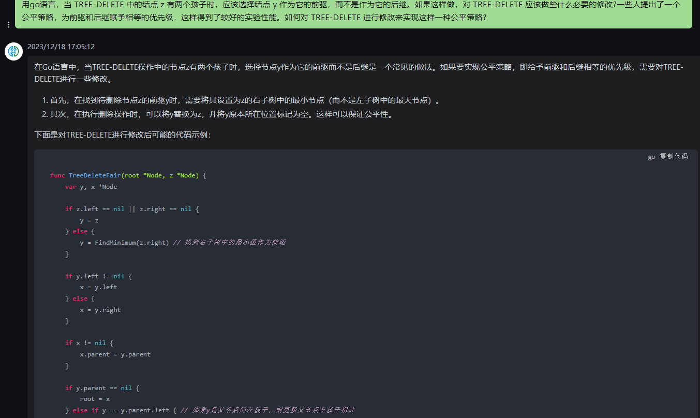Click the 'go' language label on code block
The width and height of the screenshot is (700, 418).
[651, 157]
